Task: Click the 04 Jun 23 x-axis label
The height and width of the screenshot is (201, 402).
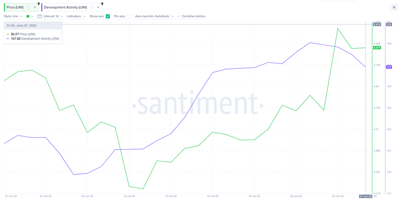Action: [45, 196]
